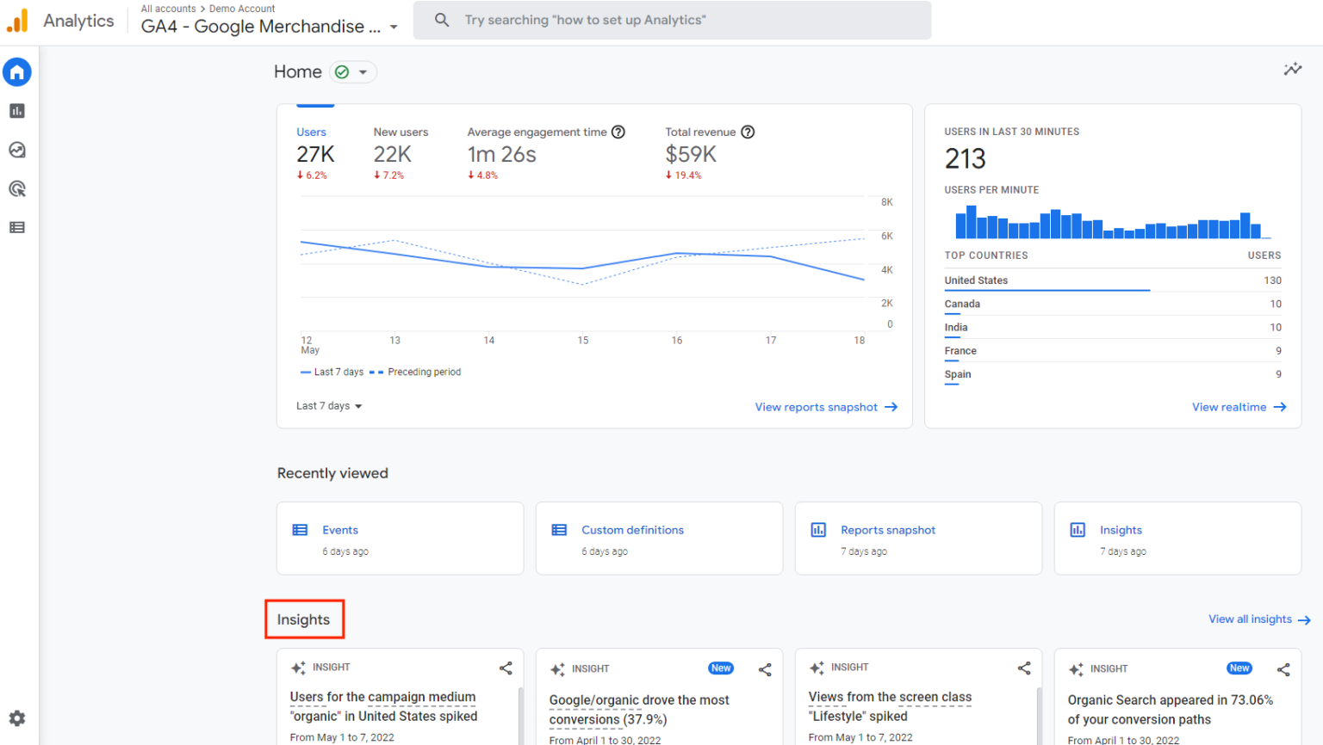Open the Reports icon in left sidebar
Viewport: 1323px width, 745px height.
click(17, 111)
